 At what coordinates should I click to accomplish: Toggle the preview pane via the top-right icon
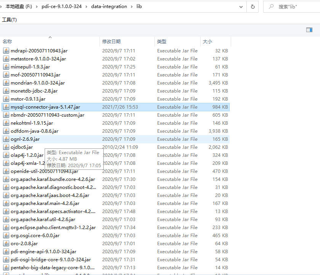(309, 29)
